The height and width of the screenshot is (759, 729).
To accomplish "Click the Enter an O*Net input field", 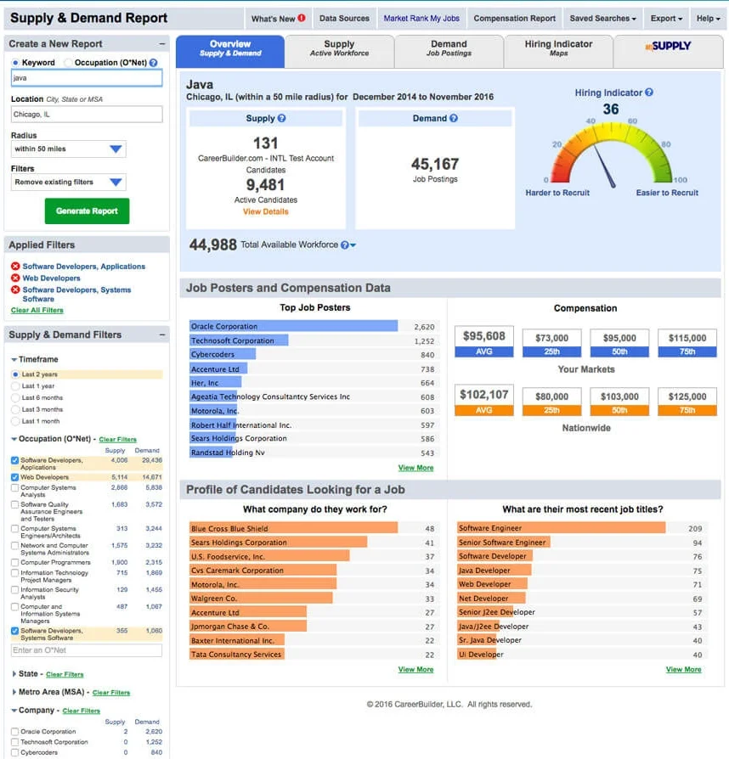I will click(87, 650).
